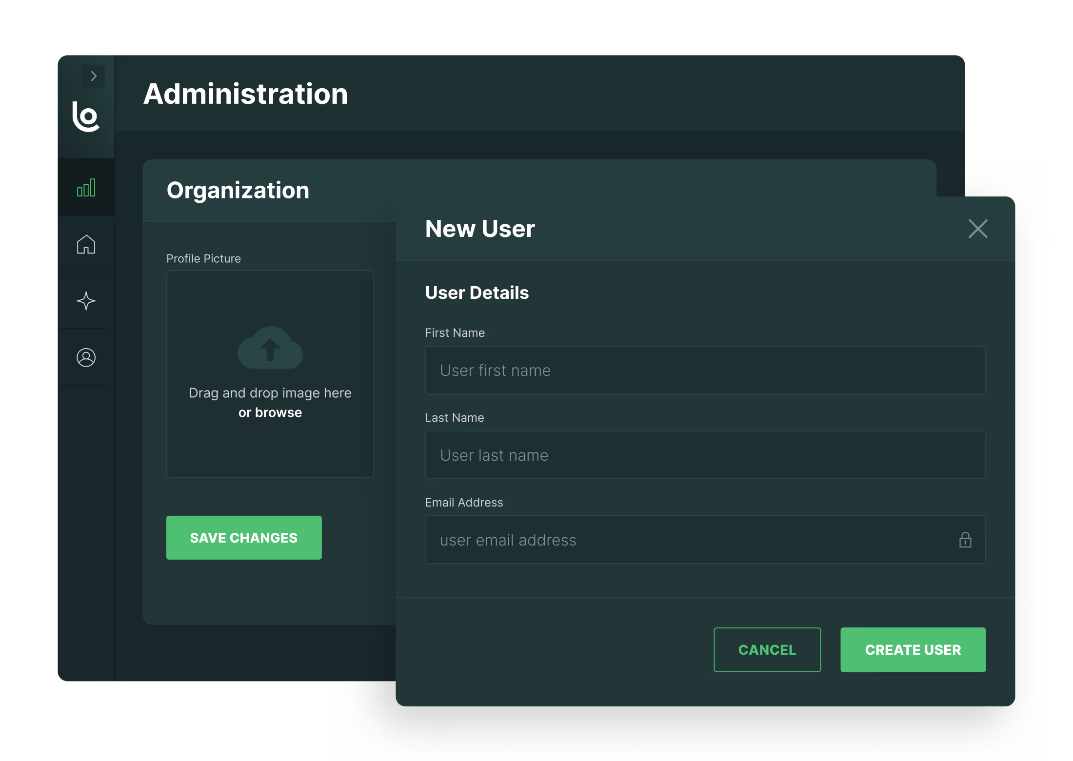Select the sparkle AI icon
Image resolution: width=1073 pixels, height=761 pixels.
86,301
